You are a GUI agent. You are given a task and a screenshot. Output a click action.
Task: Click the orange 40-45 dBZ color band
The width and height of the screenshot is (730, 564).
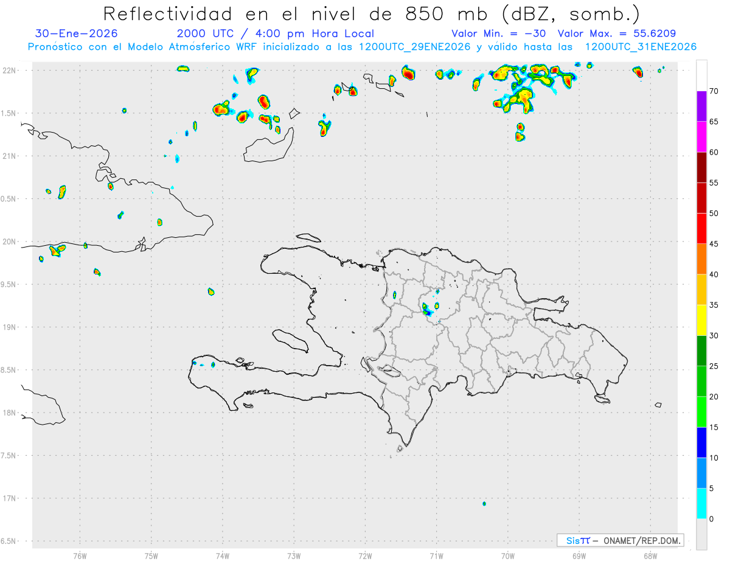(x=701, y=259)
